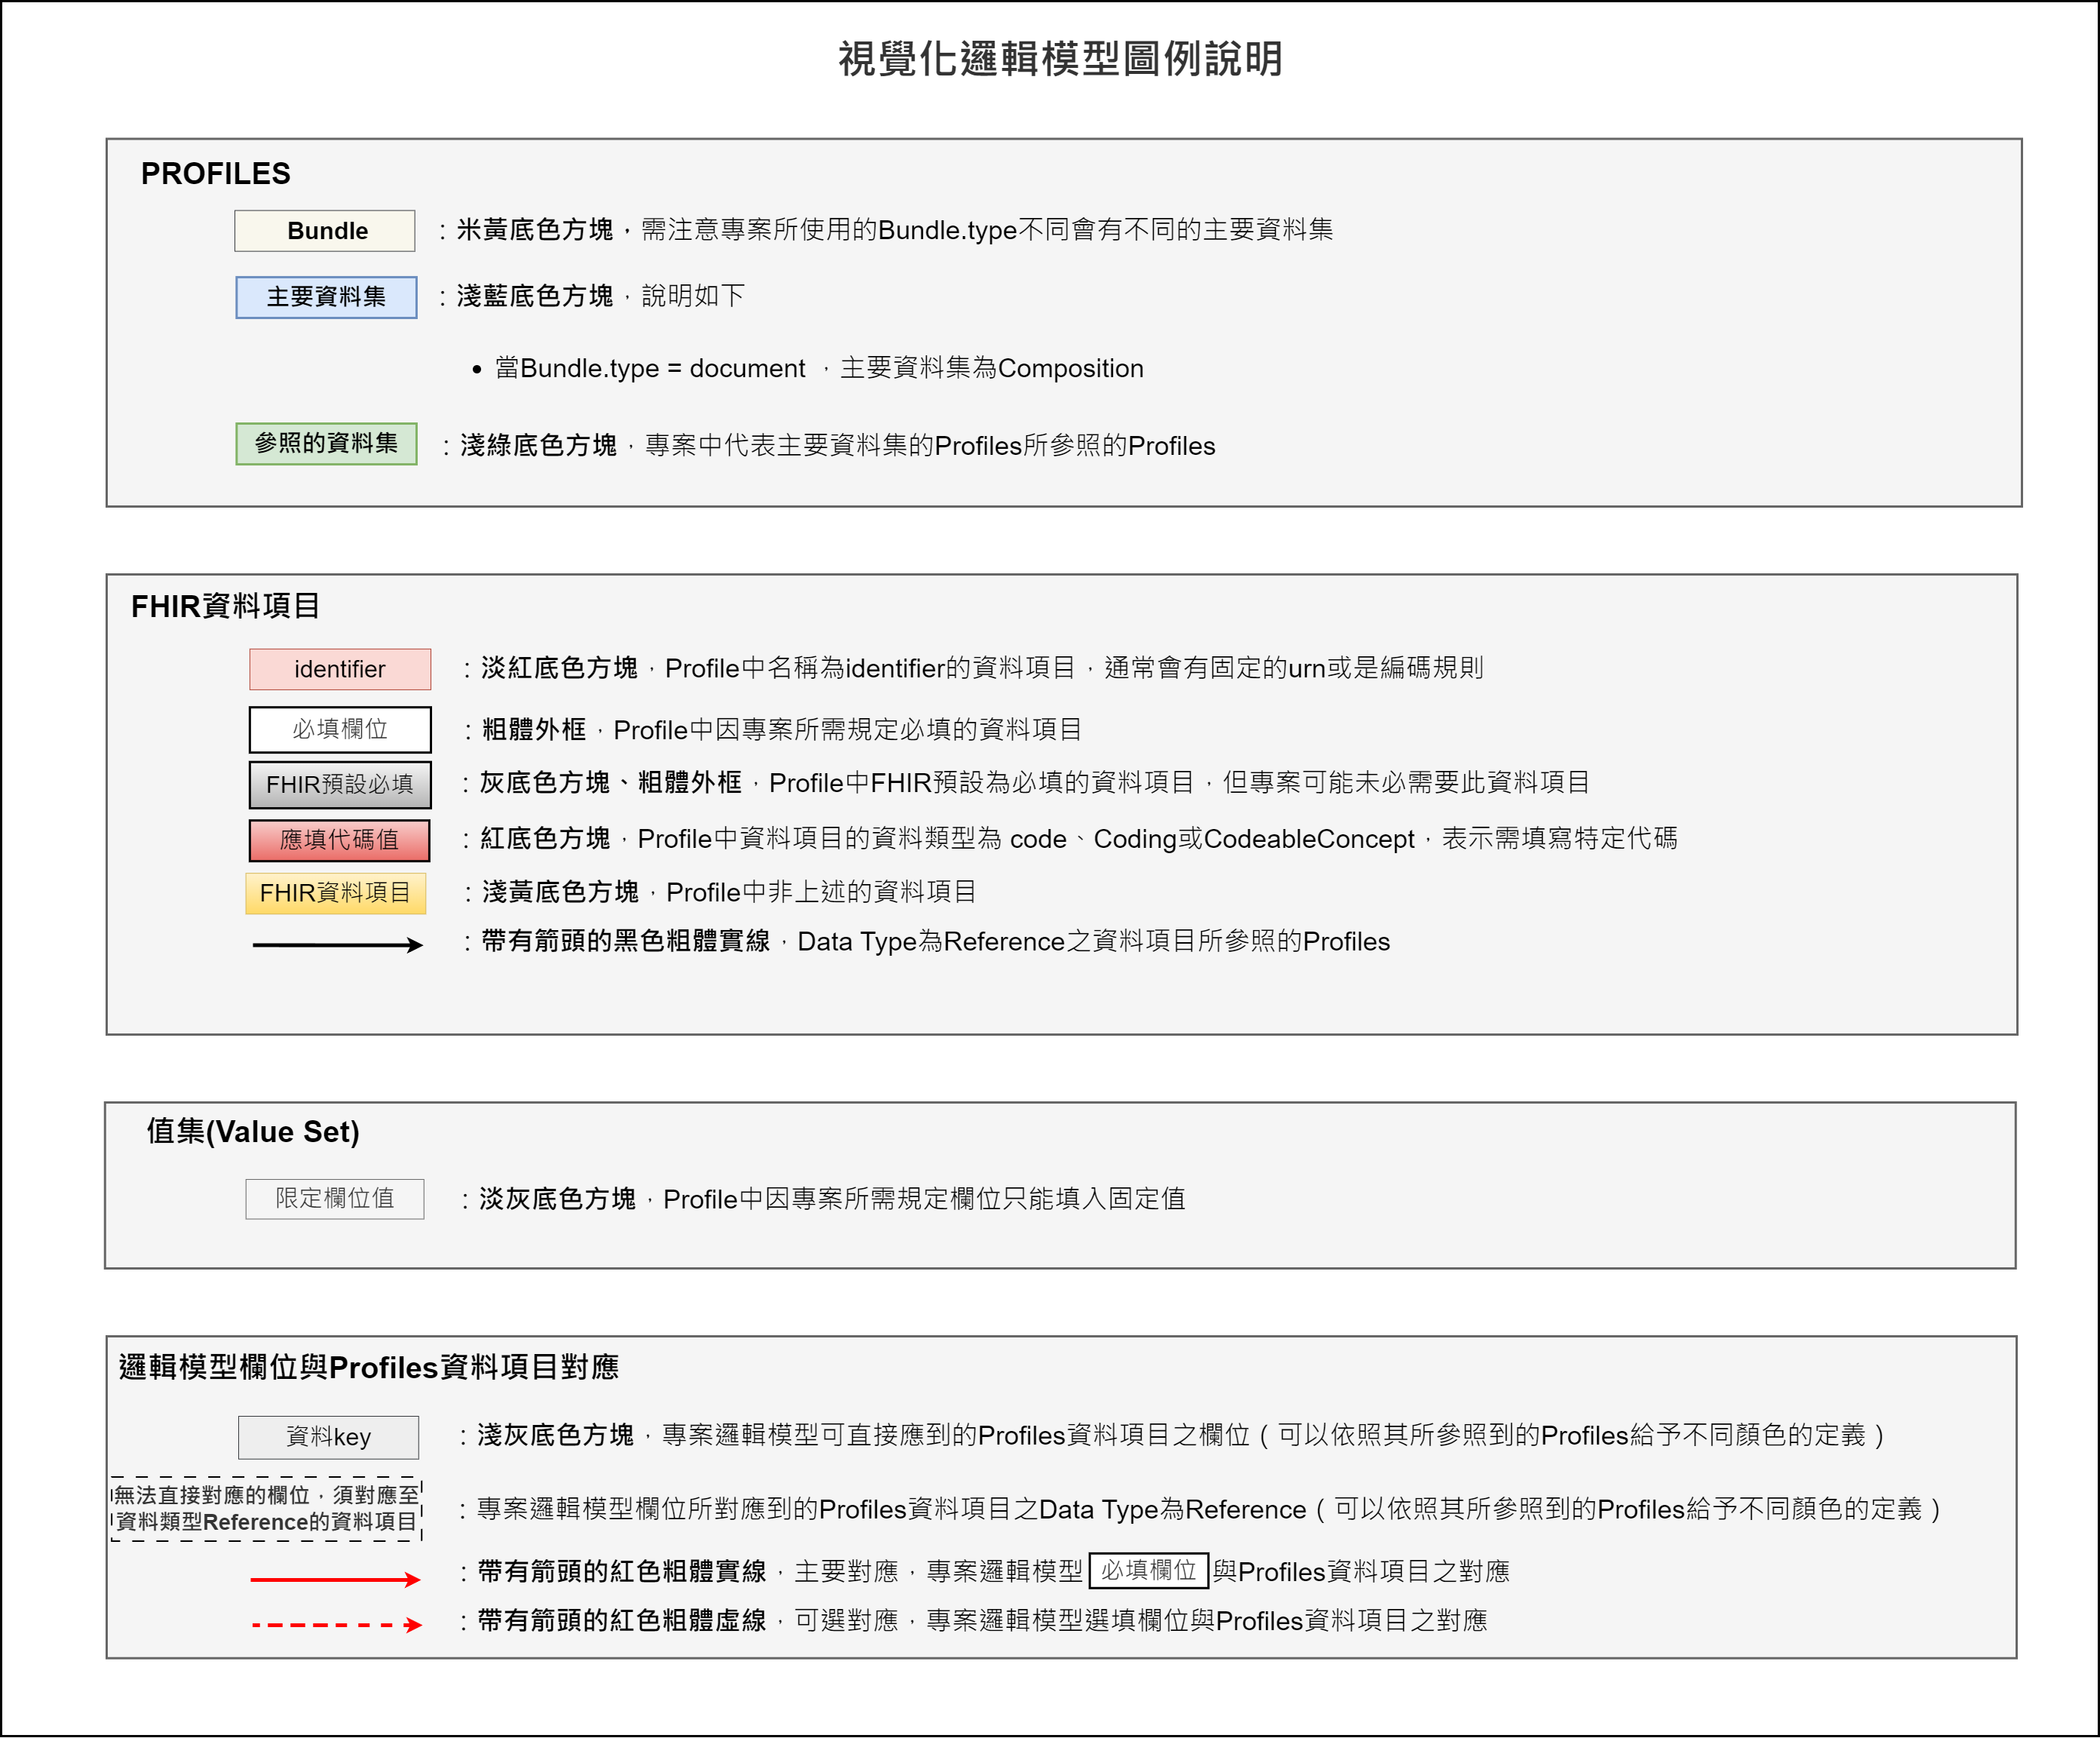Click the text 紅底色方塊
The height and width of the screenshot is (1738, 2100).
click(545, 839)
